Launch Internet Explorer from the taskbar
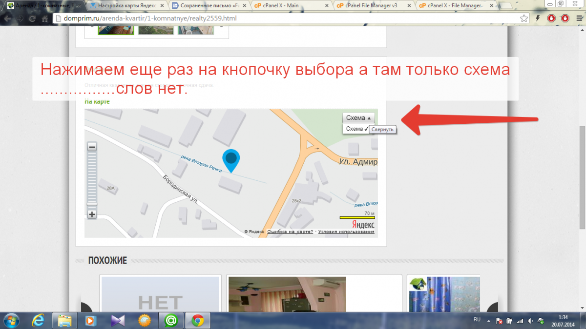The height and width of the screenshot is (329, 586). pyautogui.click(x=39, y=320)
